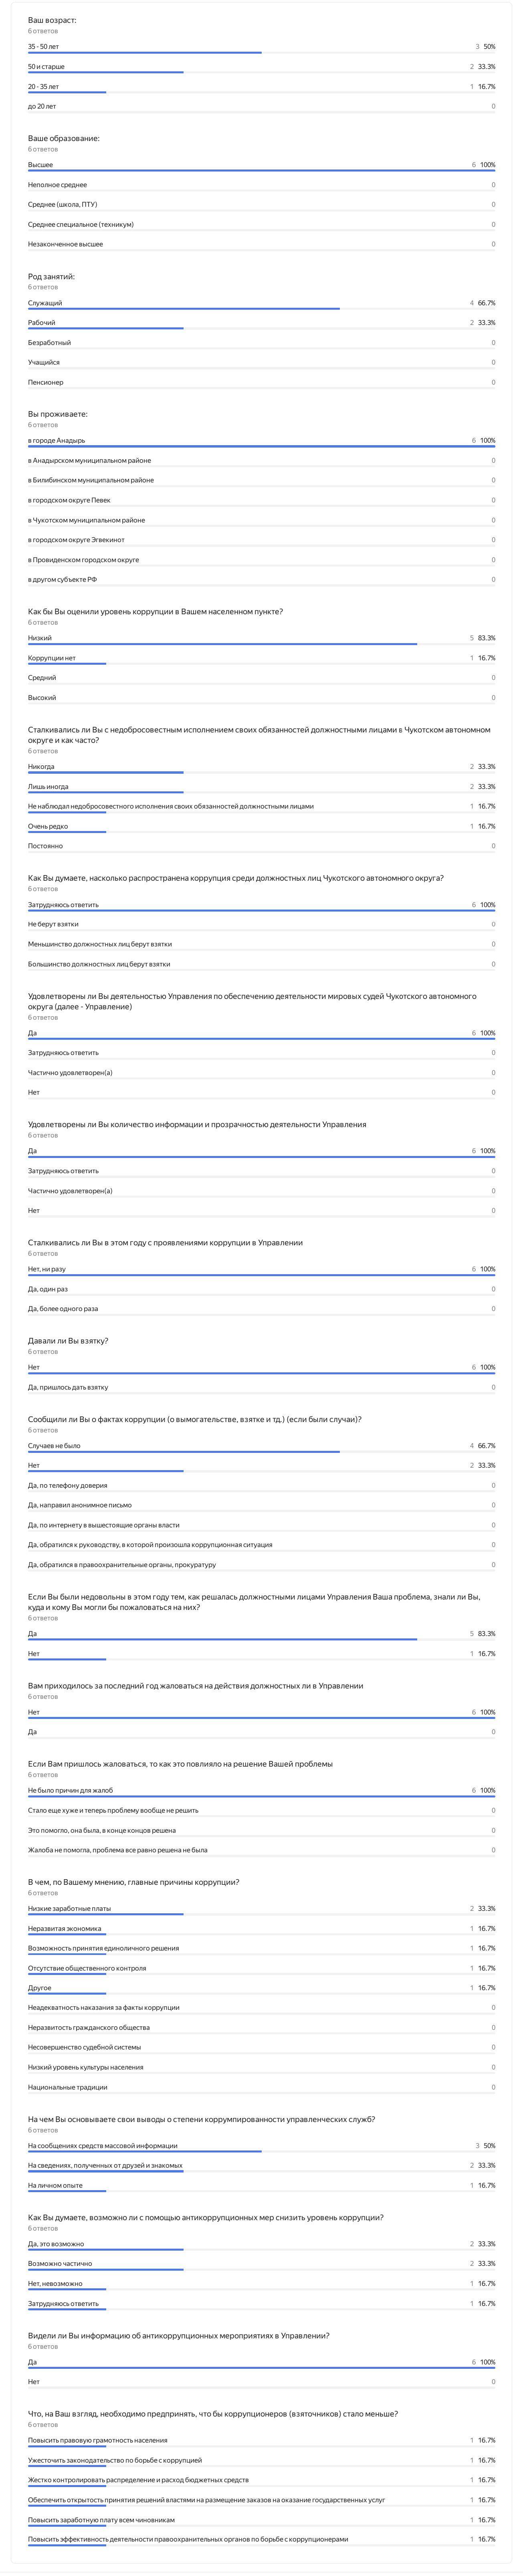Click the "На личном опыте" answer
This screenshot has width=523, height=2576.
(x=56, y=2185)
